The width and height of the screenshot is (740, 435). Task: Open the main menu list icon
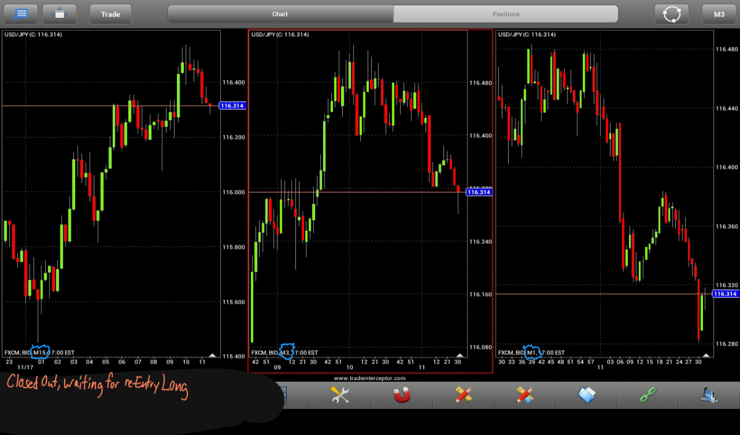coord(22,14)
